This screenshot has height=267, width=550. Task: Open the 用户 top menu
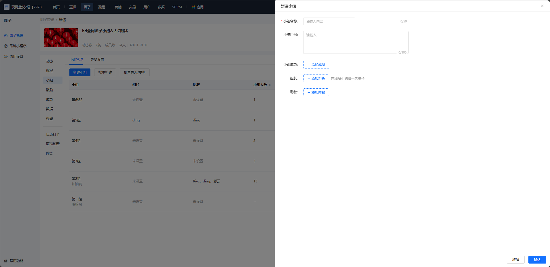click(147, 7)
